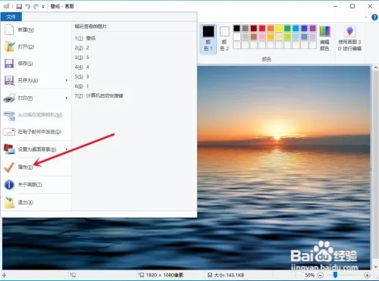Click the zoom slider handle
Image resolution: width=379 pixels, height=281 pixels.
pos(335,275)
